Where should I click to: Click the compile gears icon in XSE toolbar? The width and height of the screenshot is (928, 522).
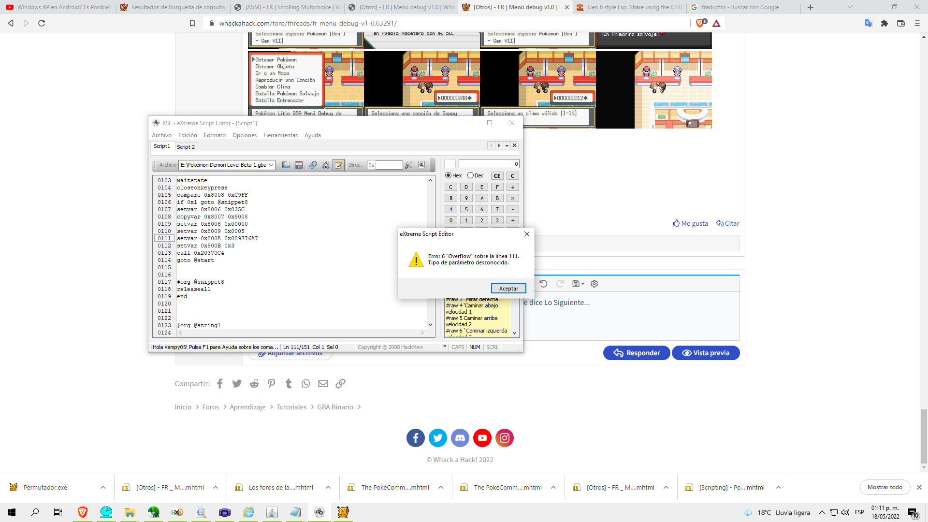(313, 165)
